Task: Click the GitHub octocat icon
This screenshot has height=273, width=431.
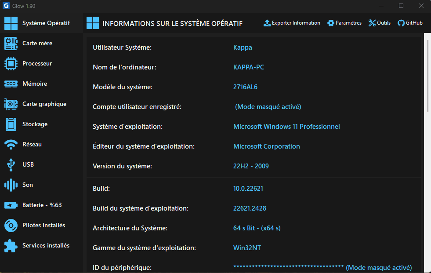Action: 401,23
